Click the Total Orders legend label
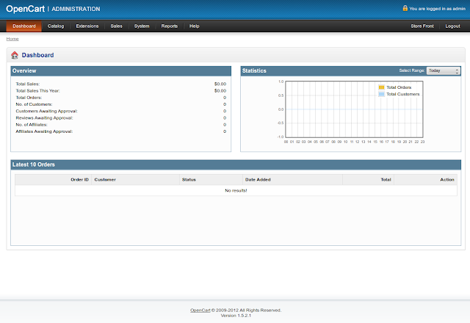Screen dimensions: 470x323 (x=399, y=87)
